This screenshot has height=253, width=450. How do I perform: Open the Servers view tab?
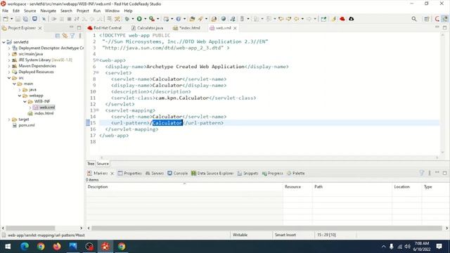tap(155, 174)
